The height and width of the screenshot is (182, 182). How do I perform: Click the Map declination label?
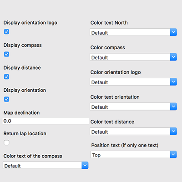point(21,113)
